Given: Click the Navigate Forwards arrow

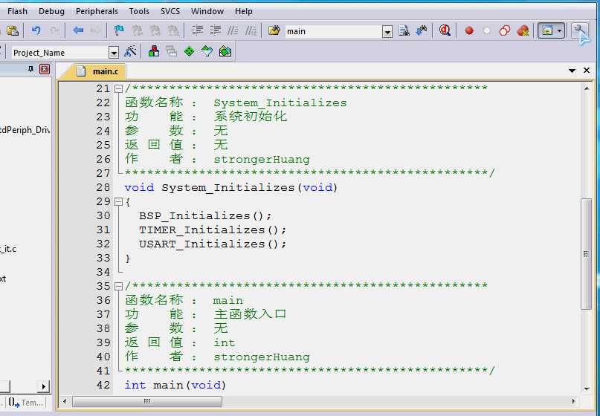Looking at the screenshot, I should pos(95,30).
